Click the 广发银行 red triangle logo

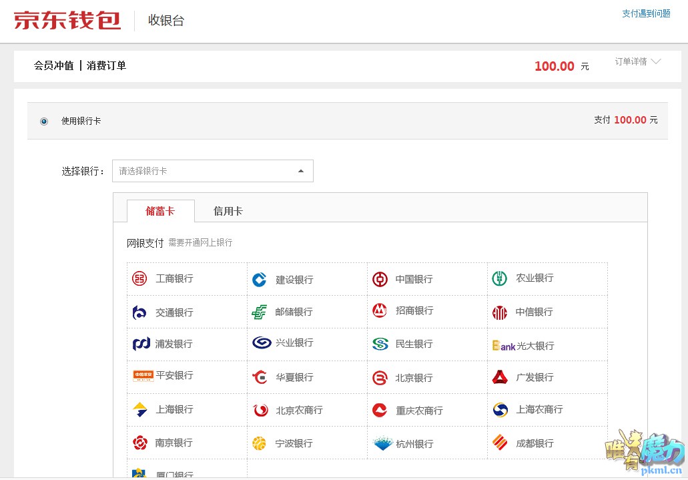500,377
